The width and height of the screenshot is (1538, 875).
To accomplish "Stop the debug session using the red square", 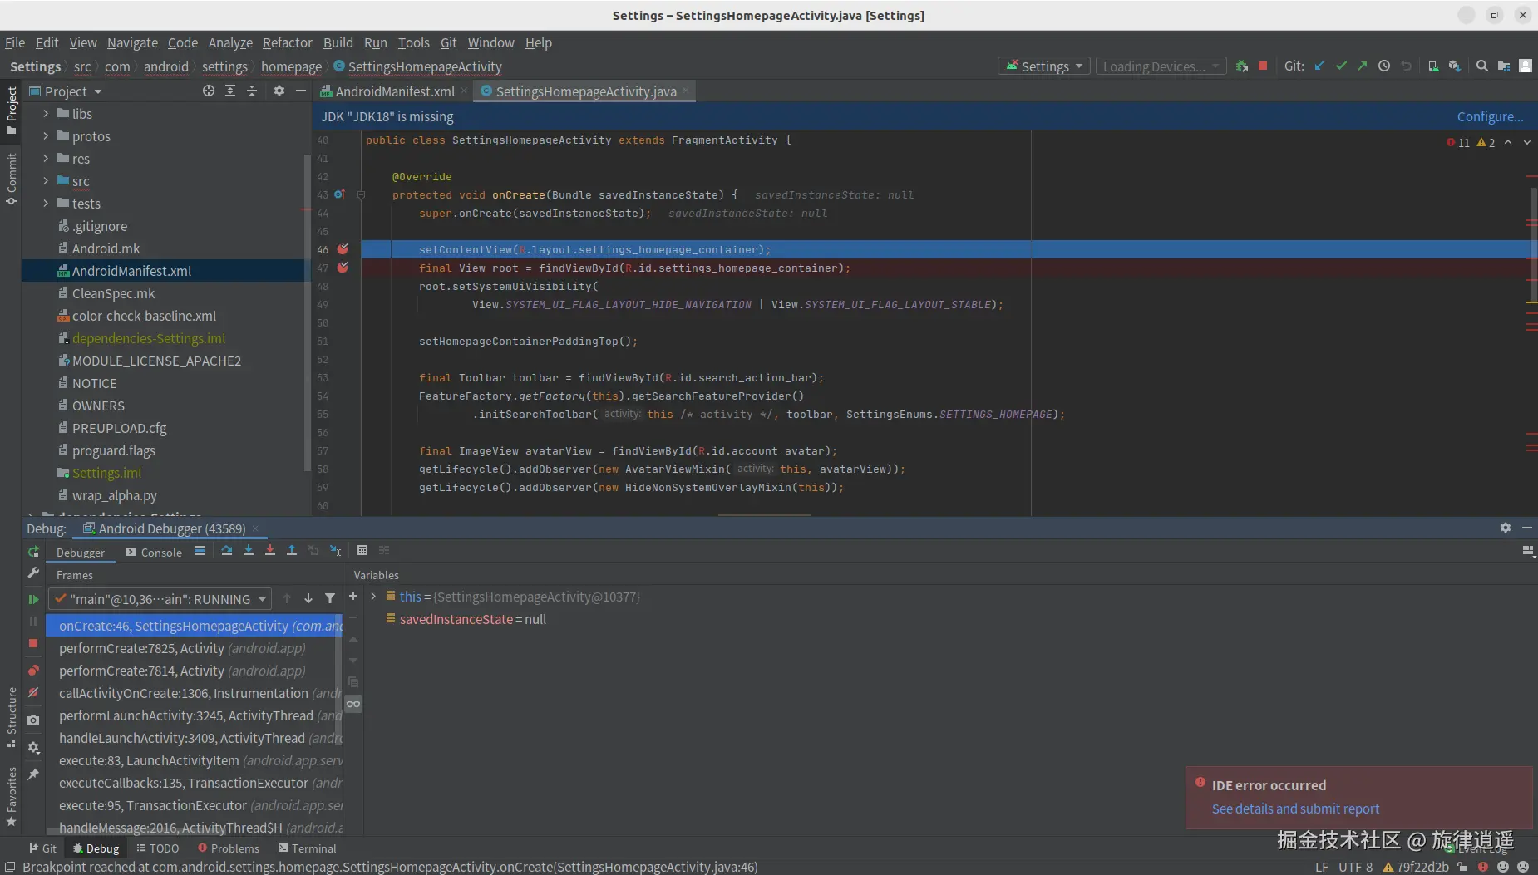I will pos(33,643).
